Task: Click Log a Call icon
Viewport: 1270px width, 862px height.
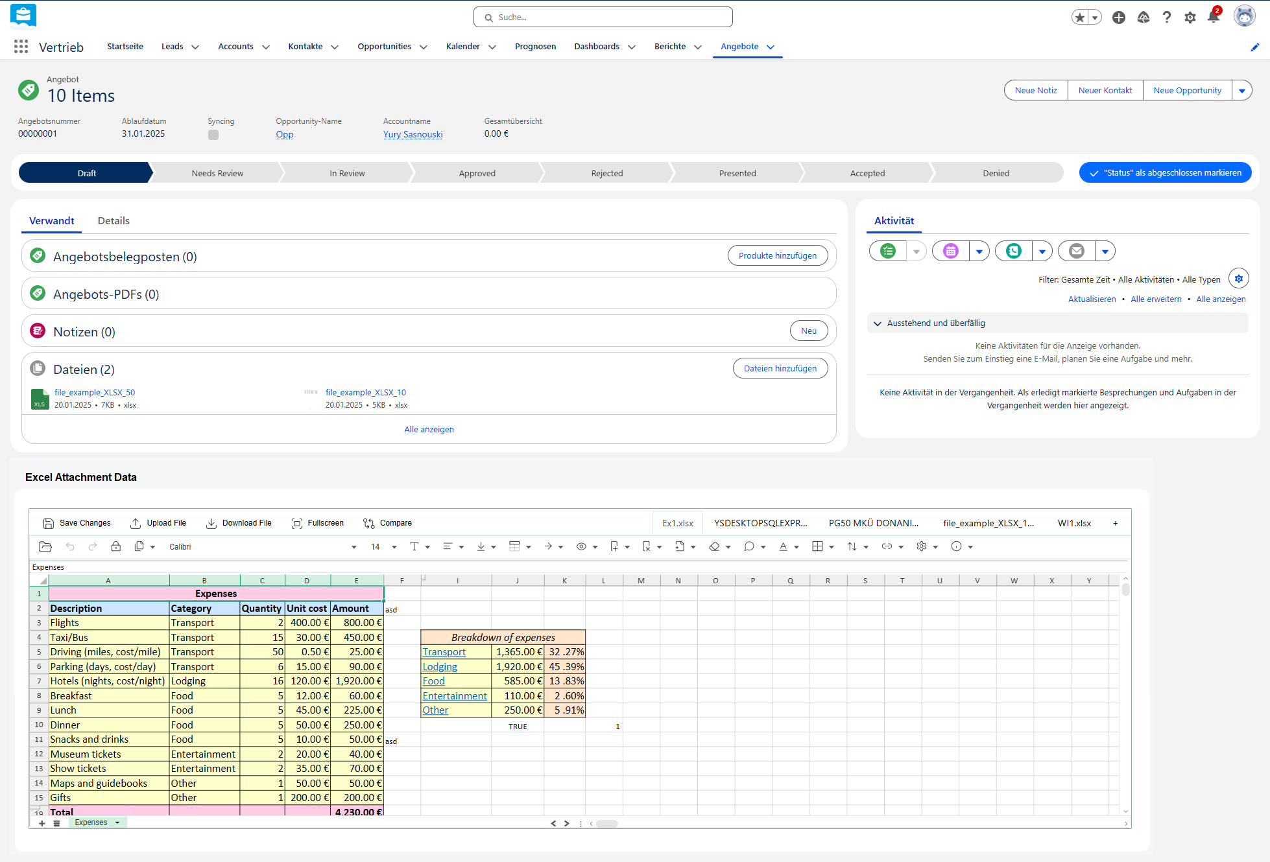Action: coord(1014,251)
